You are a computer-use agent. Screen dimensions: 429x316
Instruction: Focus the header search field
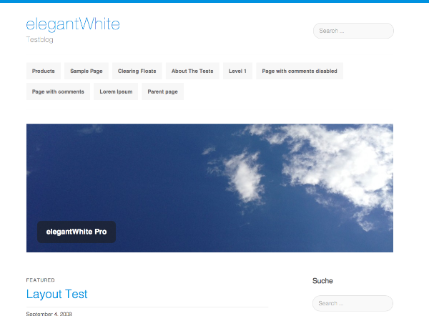[353, 31]
